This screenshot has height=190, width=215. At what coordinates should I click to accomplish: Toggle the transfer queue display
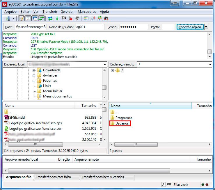[x=42, y=18]
